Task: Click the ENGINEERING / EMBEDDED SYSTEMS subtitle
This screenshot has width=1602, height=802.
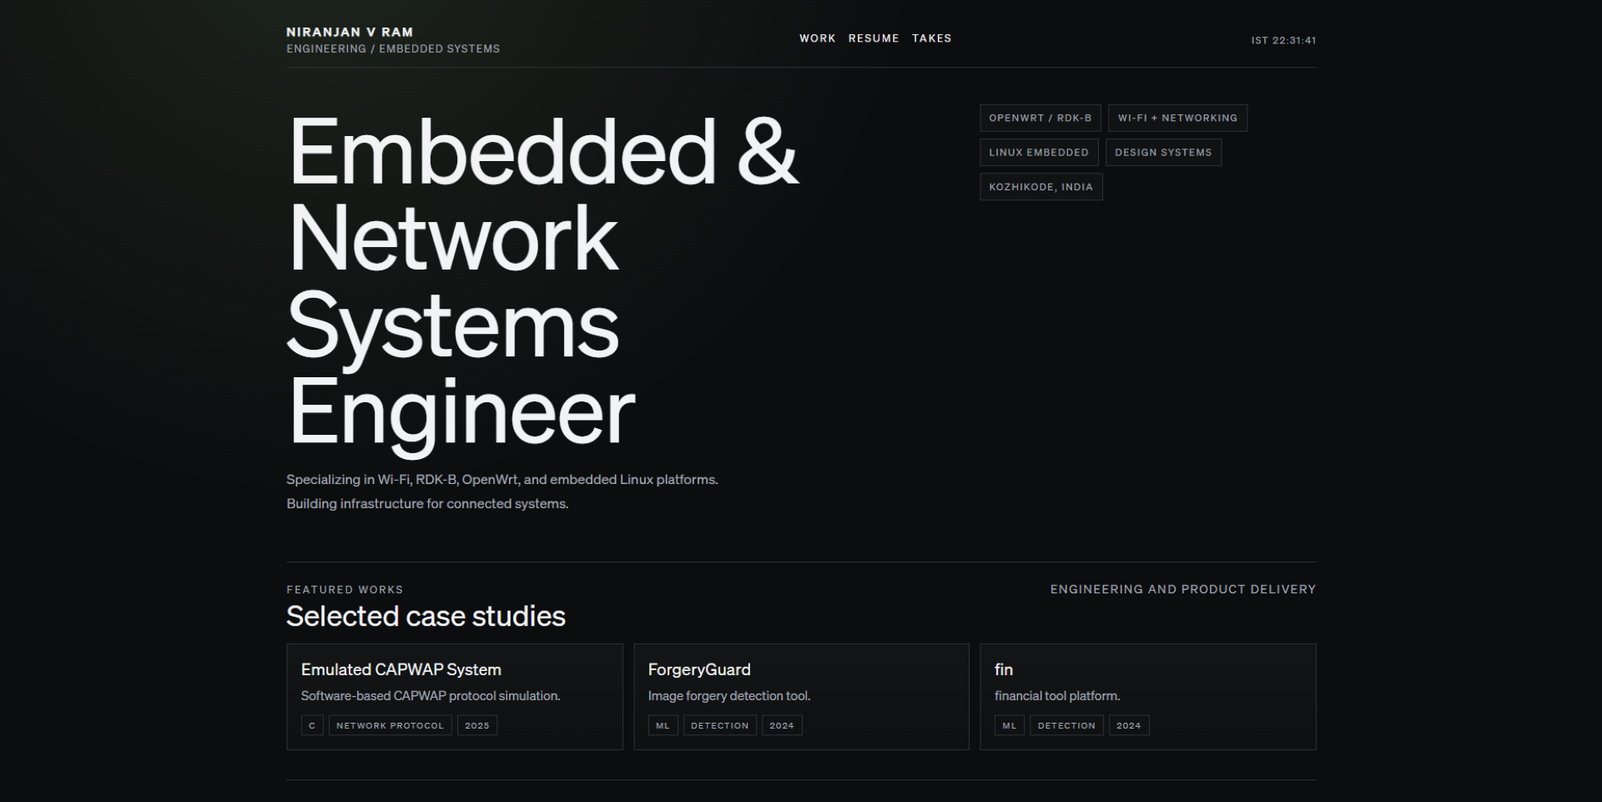Action: (393, 48)
